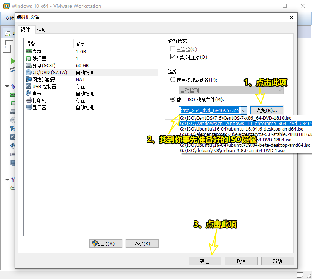Choose 使用物理驱动器(P) radio button
Image resolution: width=312 pixels, height=279 pixels.
pyautogui.click(x=173, y=80)
